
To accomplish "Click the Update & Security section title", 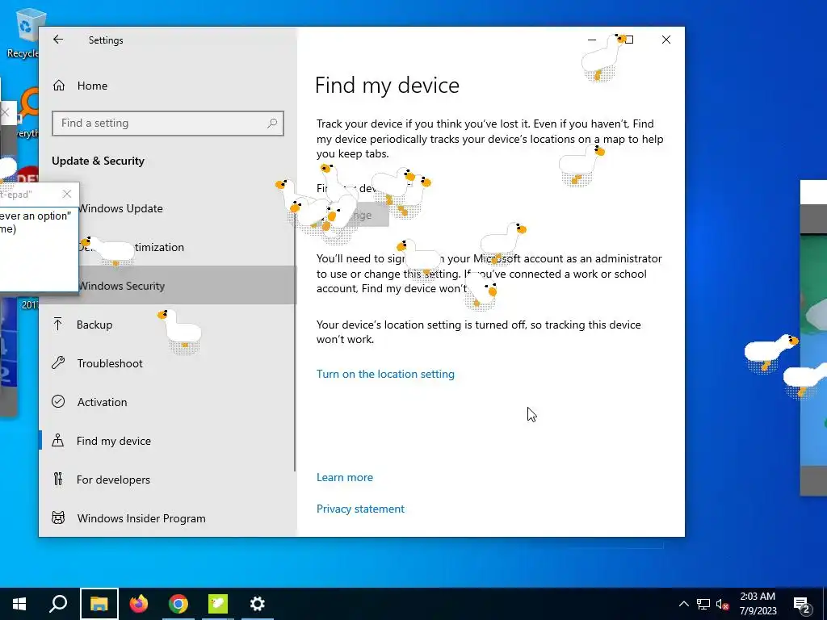I will coord(98,161).
